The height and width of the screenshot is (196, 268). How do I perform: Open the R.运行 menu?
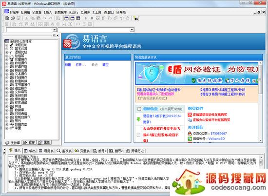click(74, 12)
